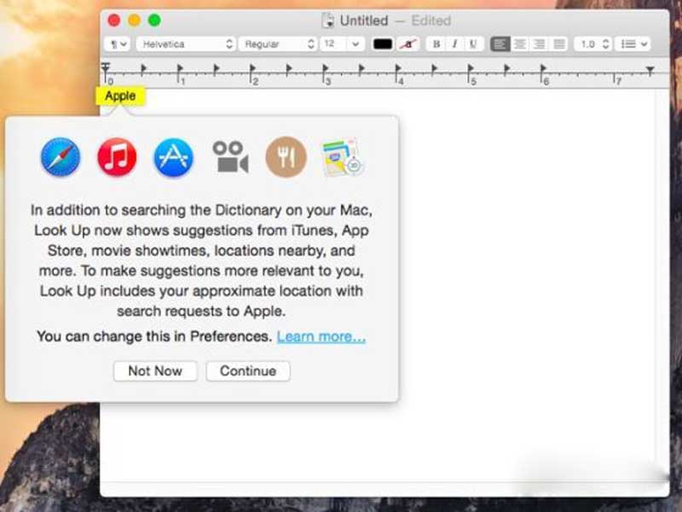
Task: Toggle underline formatting
Action: click(473, 44)
